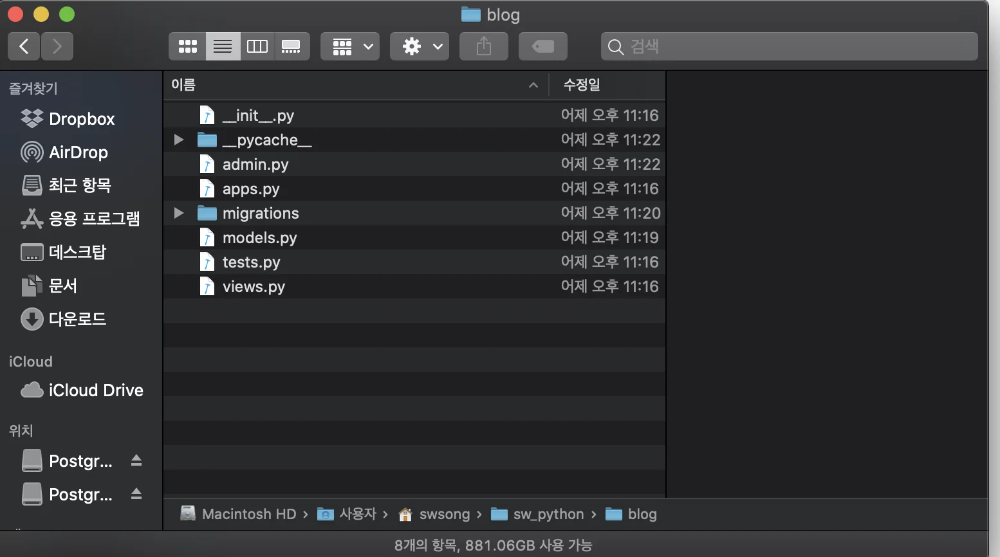1000x557 pixels.
Task: Open the gear action menu
Action: 420,46
